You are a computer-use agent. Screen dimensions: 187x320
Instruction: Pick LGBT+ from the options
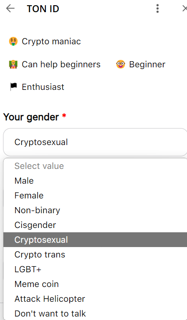[95, 269]
